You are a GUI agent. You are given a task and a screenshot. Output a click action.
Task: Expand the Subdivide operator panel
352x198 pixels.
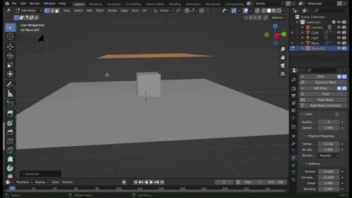point(23,174)
